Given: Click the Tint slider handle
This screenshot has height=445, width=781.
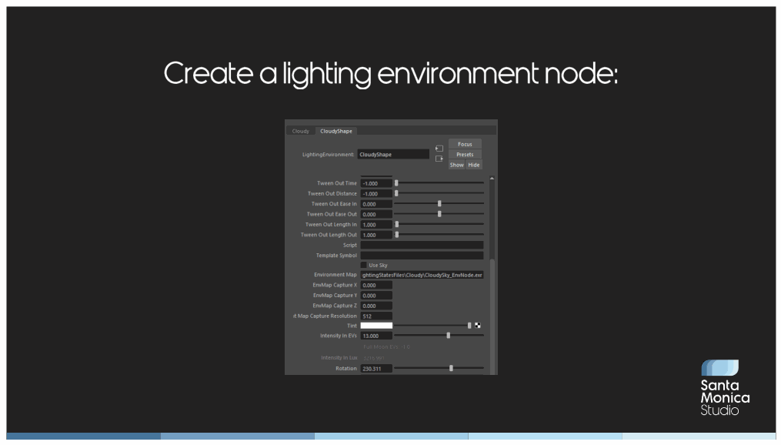Looking at the screenshot, I should (x=469, y=326).
